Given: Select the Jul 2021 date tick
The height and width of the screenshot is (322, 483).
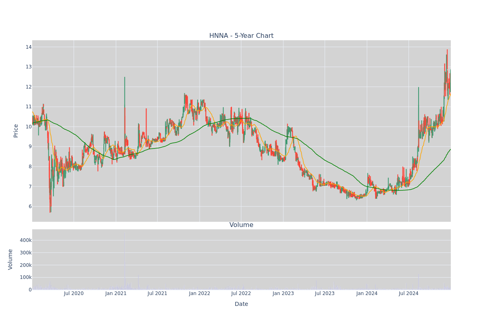Looking at the screenshot, I should point(157,293).
